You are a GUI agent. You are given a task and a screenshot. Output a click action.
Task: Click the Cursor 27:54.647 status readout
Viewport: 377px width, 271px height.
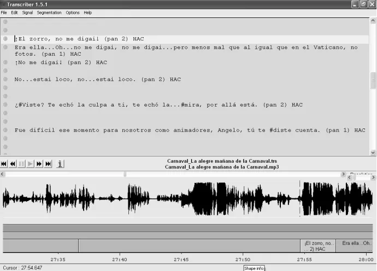click(22, 268)
